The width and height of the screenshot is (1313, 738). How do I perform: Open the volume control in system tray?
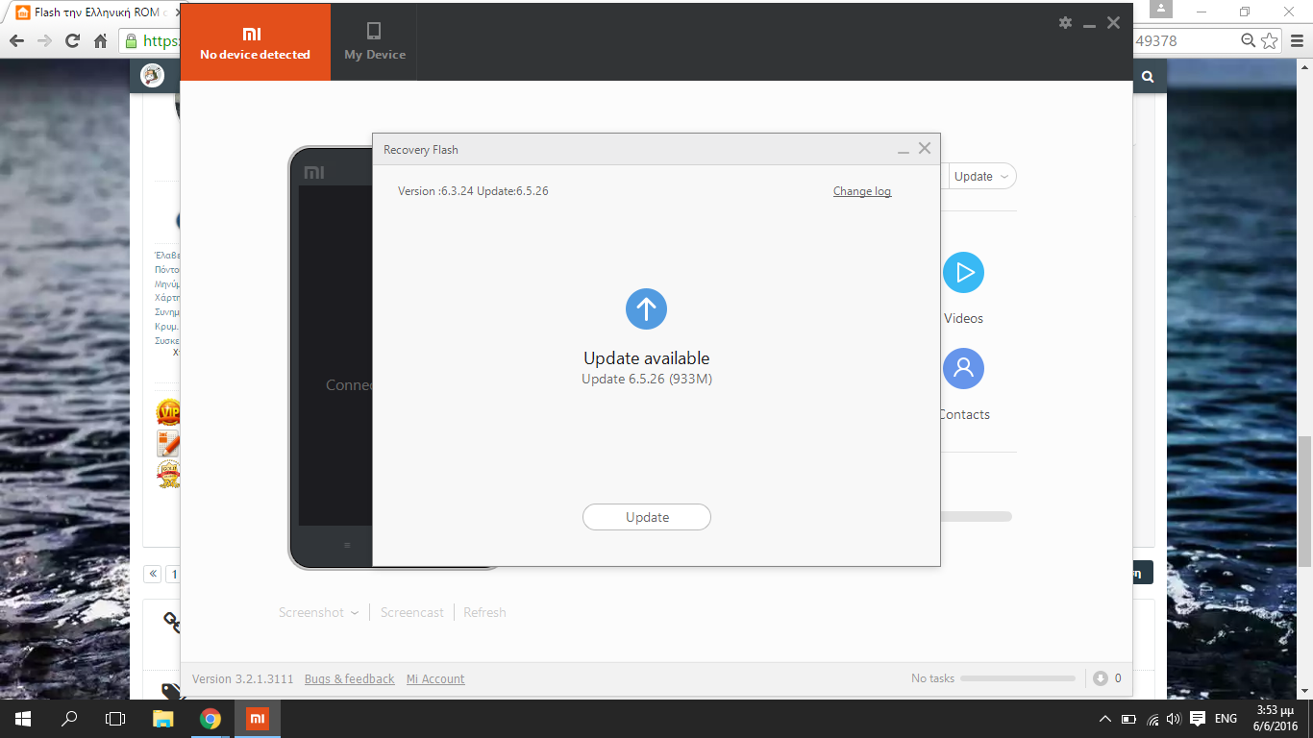click(x=1173, y=719)
